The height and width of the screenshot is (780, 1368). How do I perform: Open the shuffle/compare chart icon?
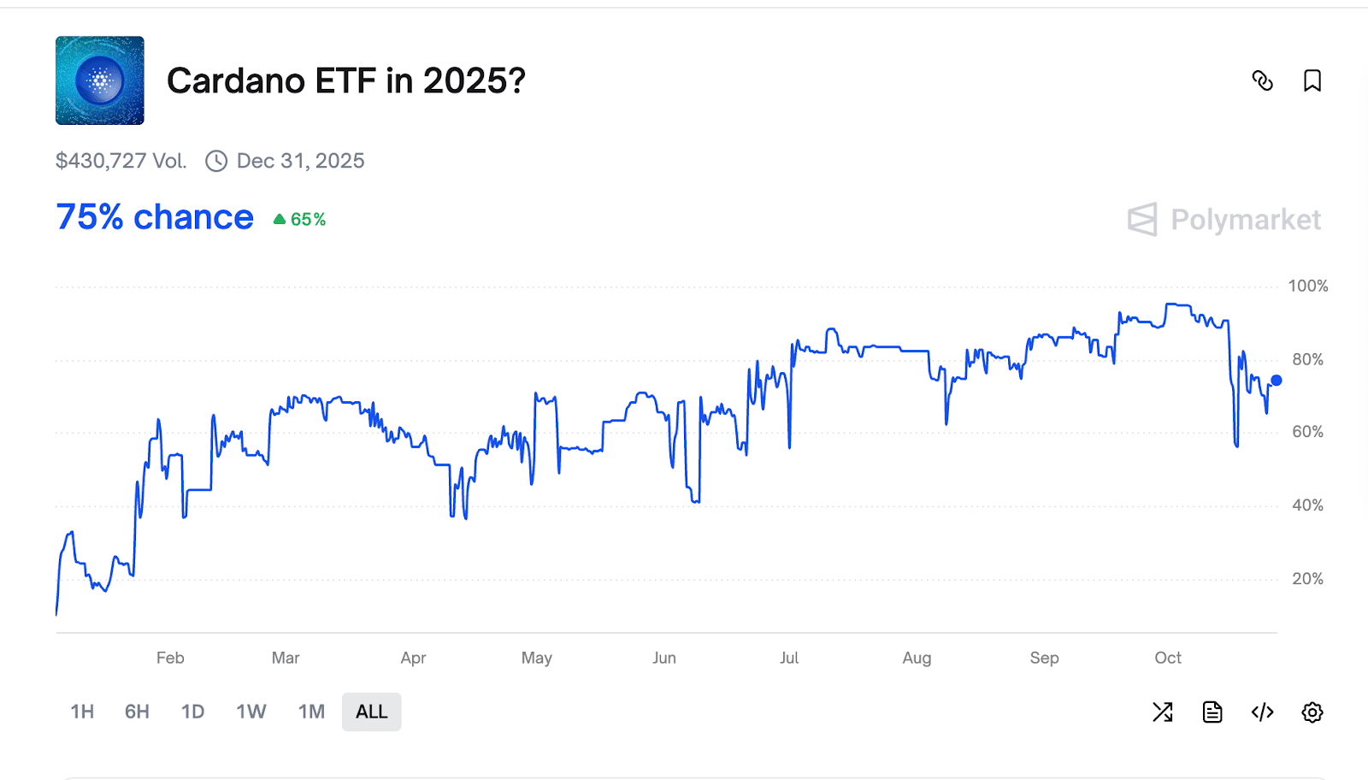(x=1162, y=712)
